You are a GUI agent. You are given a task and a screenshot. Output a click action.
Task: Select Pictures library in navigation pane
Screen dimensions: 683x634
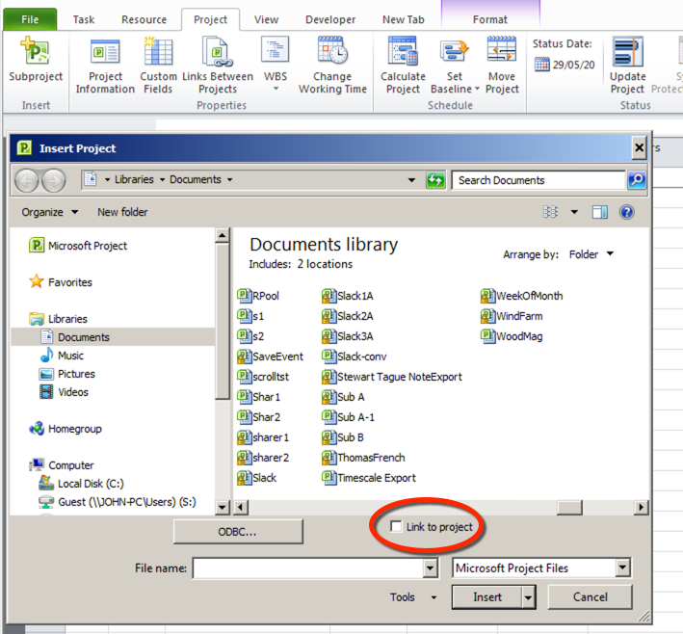[67, 374]
